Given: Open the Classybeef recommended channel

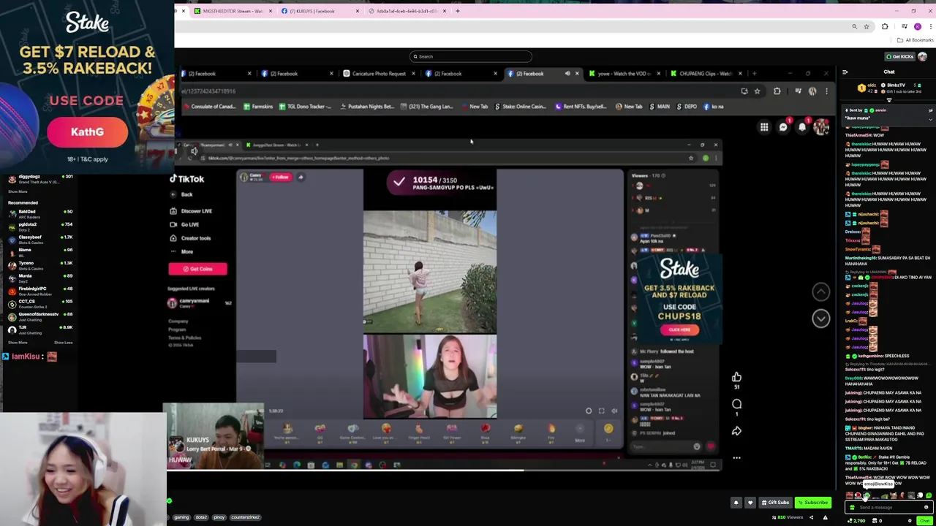Looking at the screenshot, I should click(40, 239).
